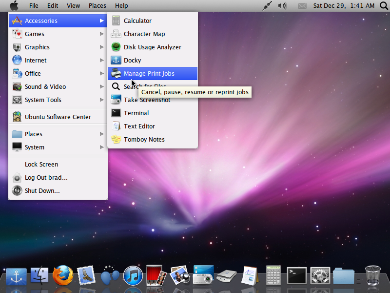Open the volume speaker icon
390x293 pixels.
coord(282,5)
